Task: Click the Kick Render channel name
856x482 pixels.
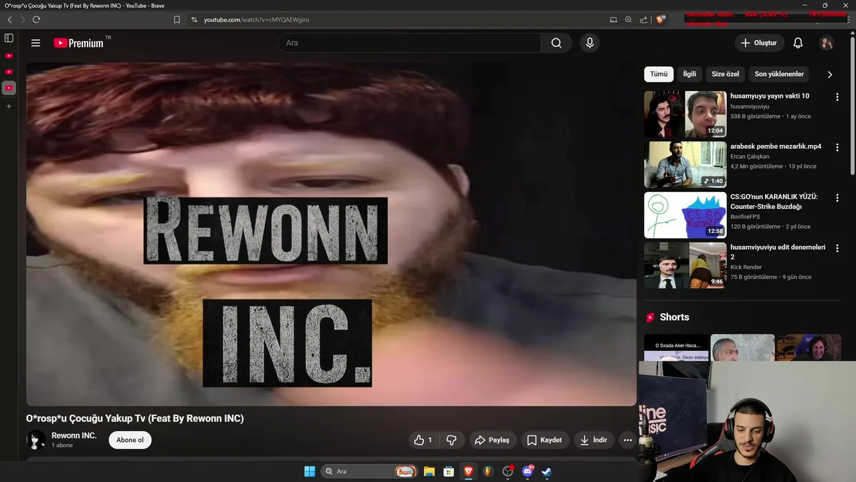Action: pos(746,267)
